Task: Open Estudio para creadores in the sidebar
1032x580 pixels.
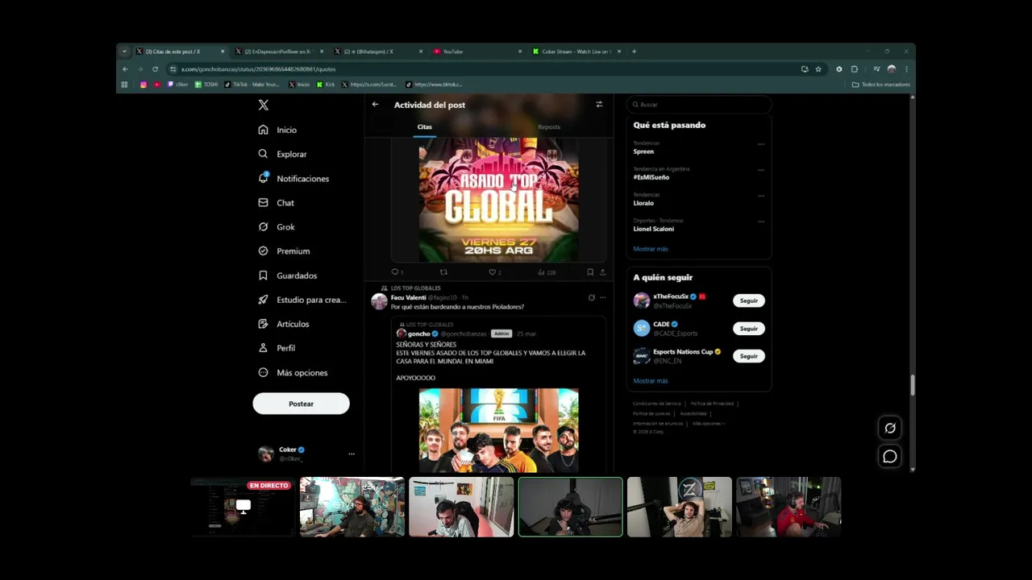Action: click(302, 300)
